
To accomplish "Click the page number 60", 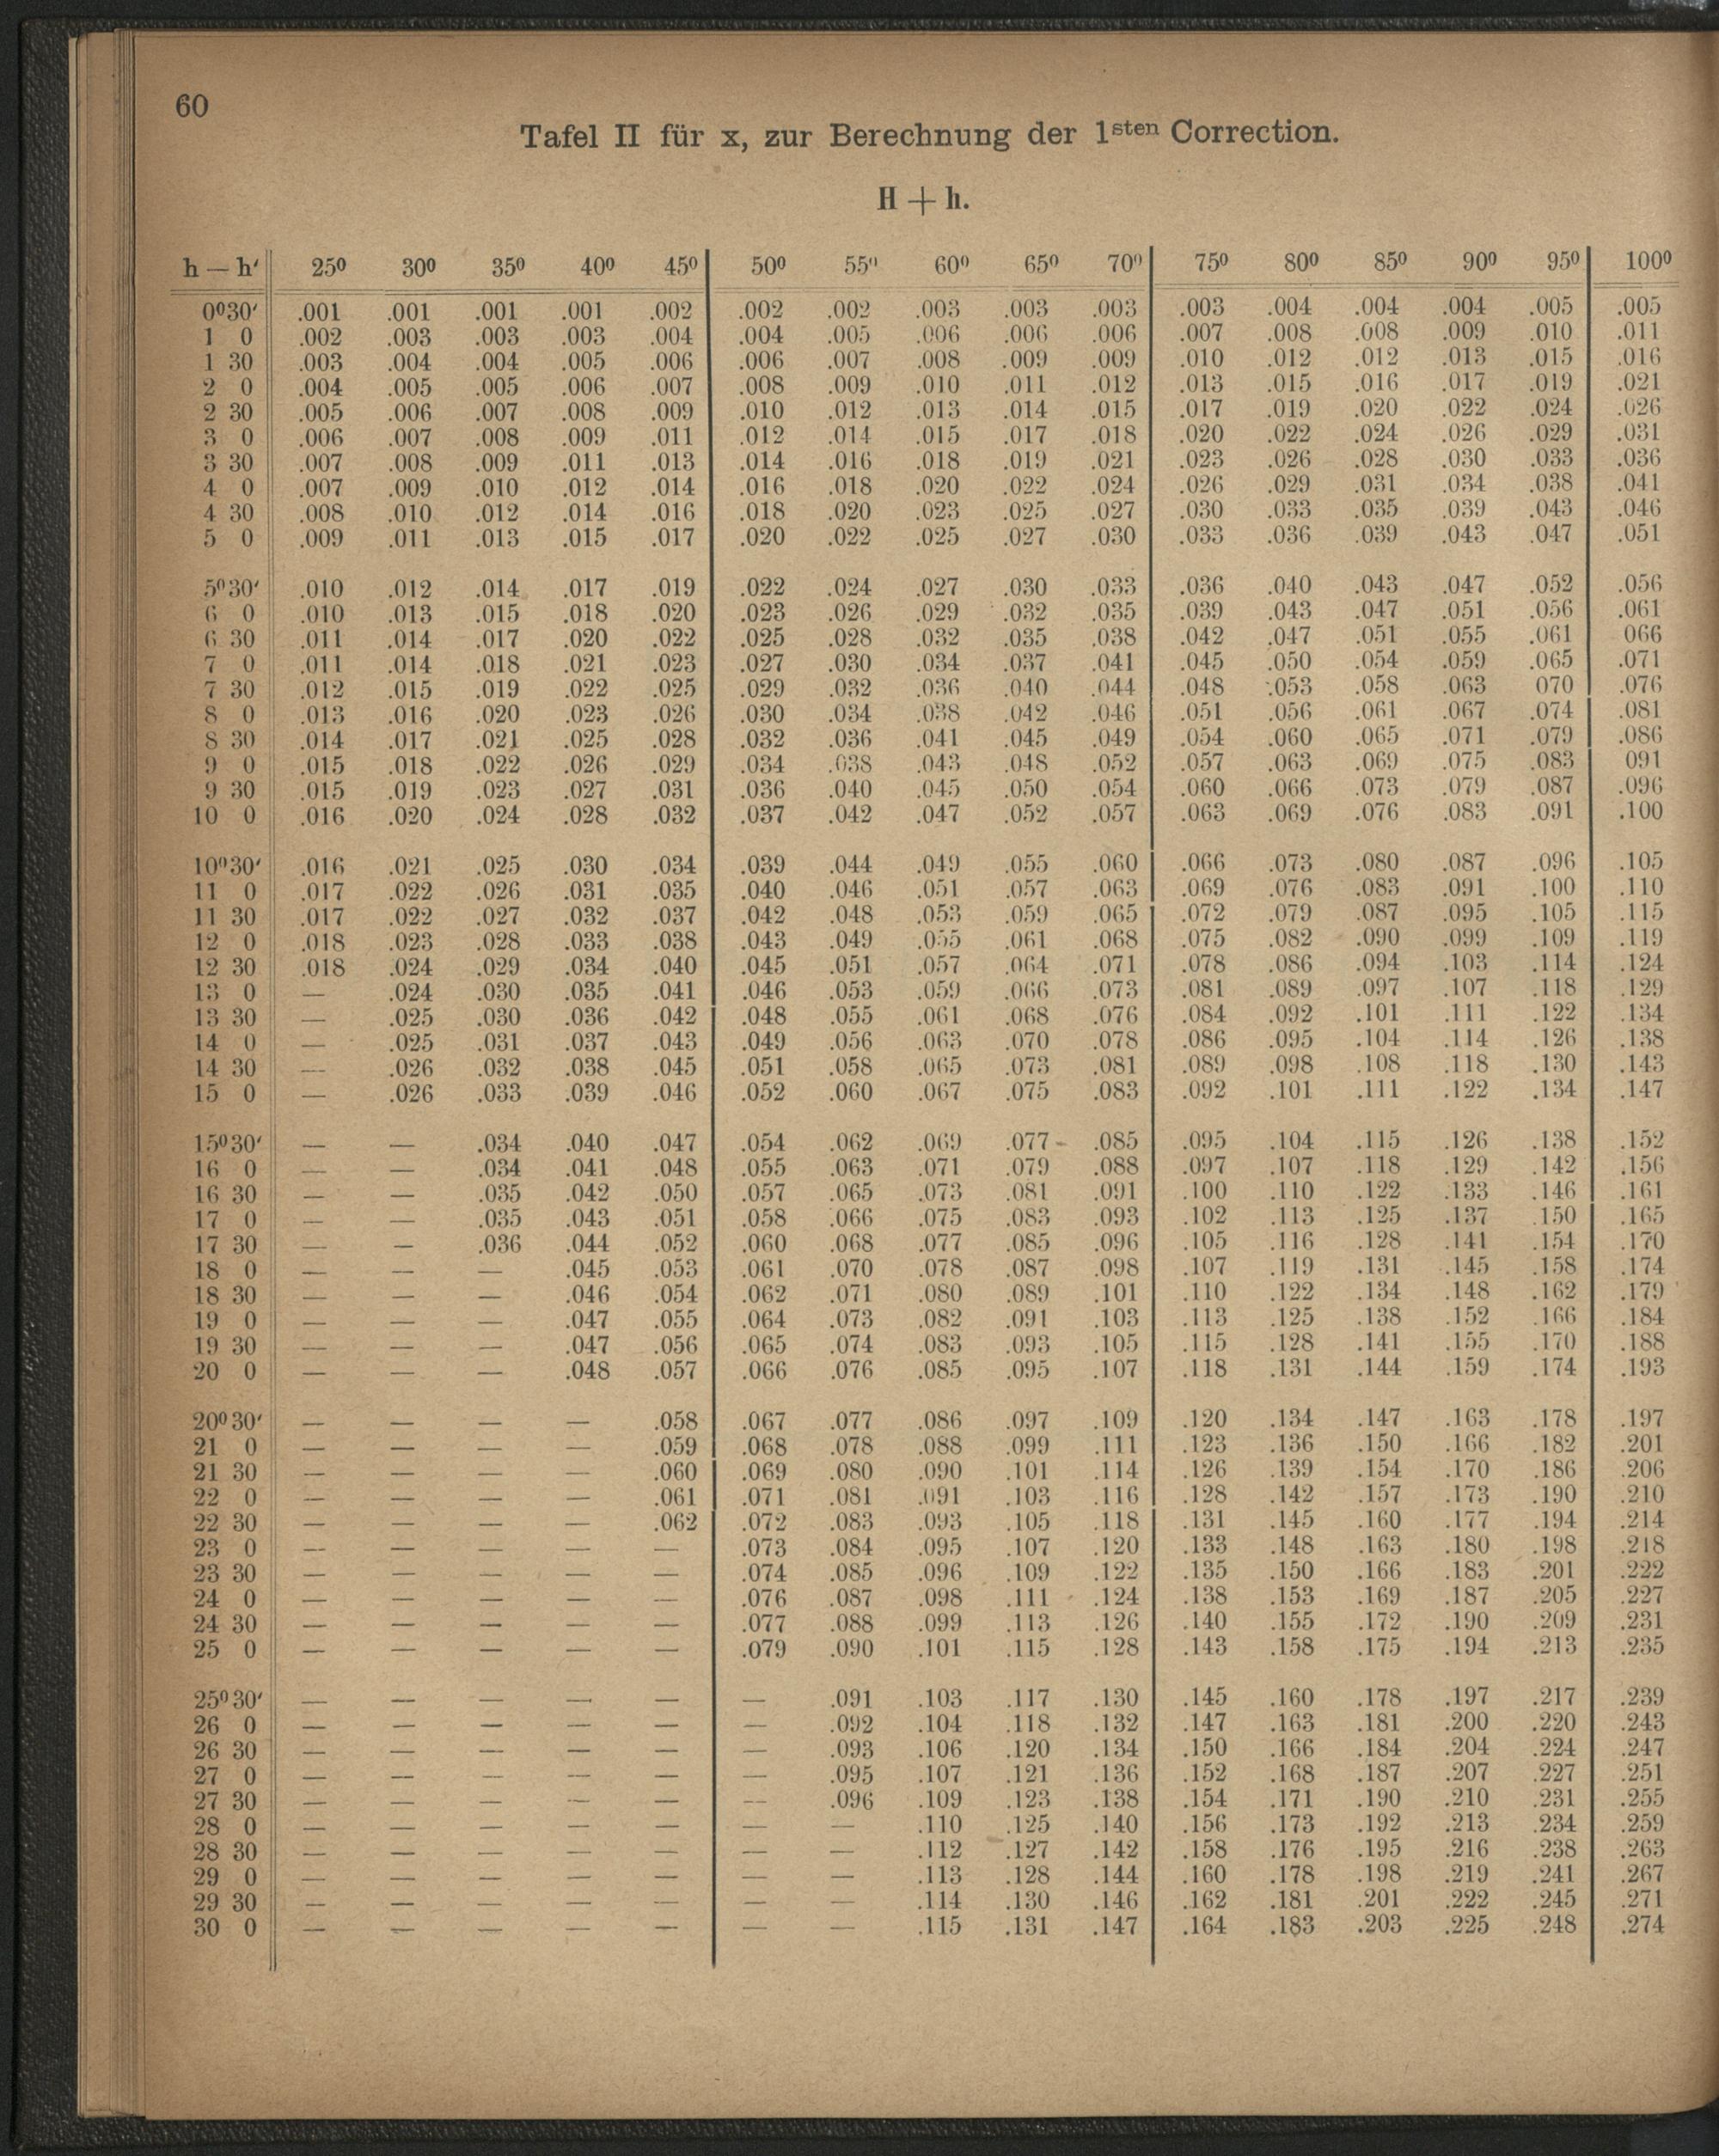I will pos(192,105).
